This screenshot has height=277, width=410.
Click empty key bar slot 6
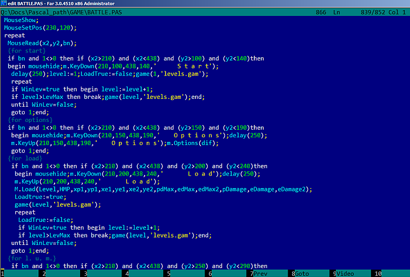point(227,274)
